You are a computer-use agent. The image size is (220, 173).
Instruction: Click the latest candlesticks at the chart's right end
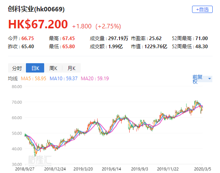[x=202, y=109]
